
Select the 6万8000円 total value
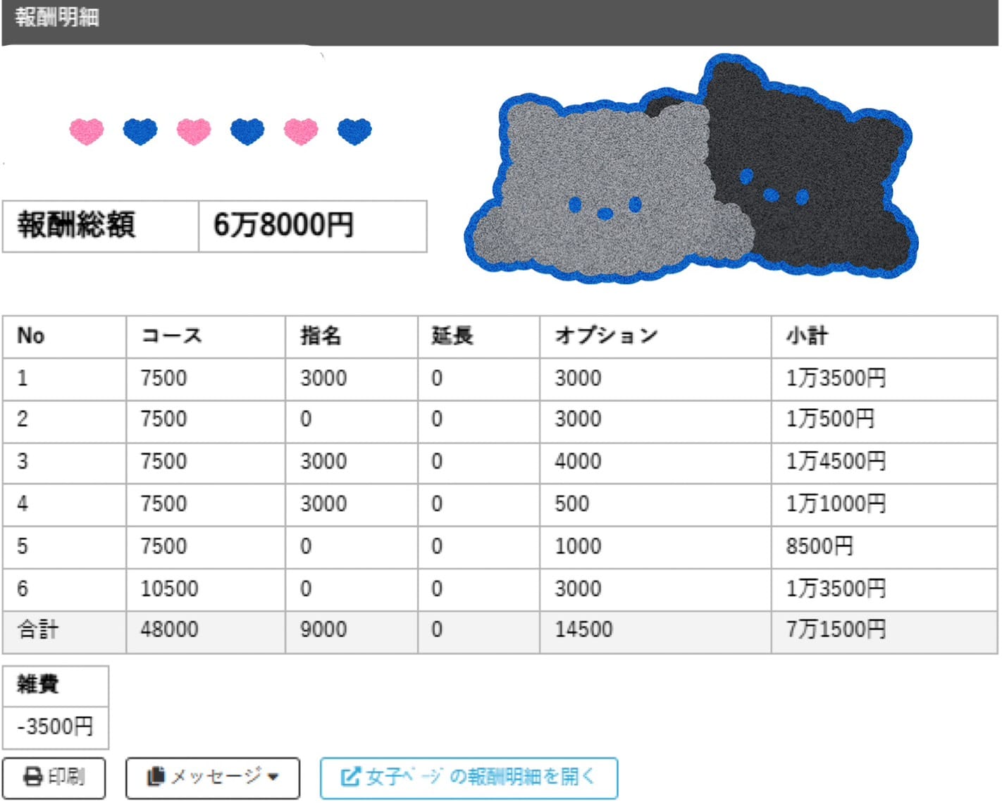pyautogui.click(x=284, y=225)
